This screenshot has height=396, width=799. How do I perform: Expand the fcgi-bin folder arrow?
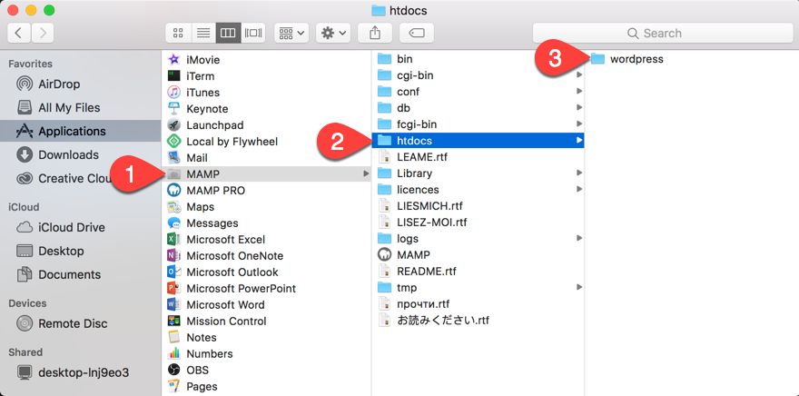[x=579, y=124]
